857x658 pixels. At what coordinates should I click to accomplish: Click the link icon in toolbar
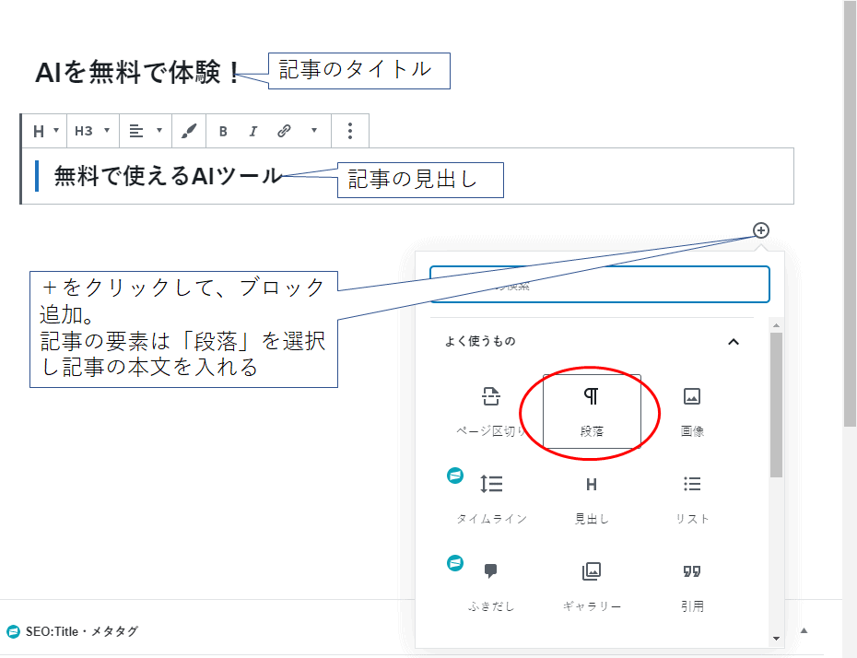pos(284,132)
